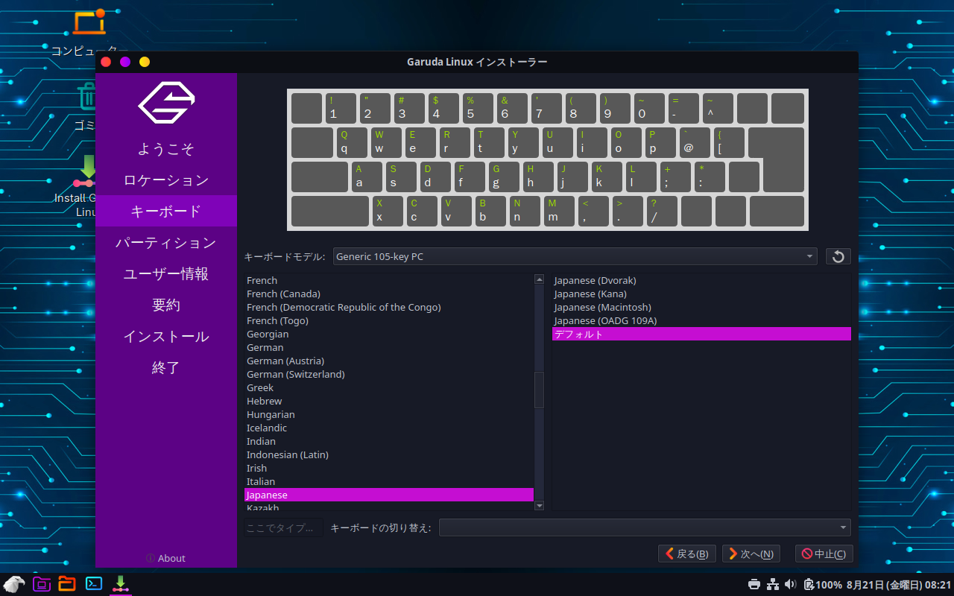Jump to the パーティション step
The height and width of the screenshot is (596, 954).
pos(166,243)
